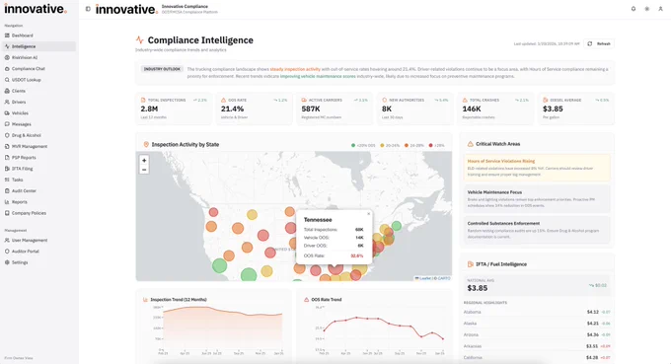Click the Total Inspections card icon

tap(143, 100)
